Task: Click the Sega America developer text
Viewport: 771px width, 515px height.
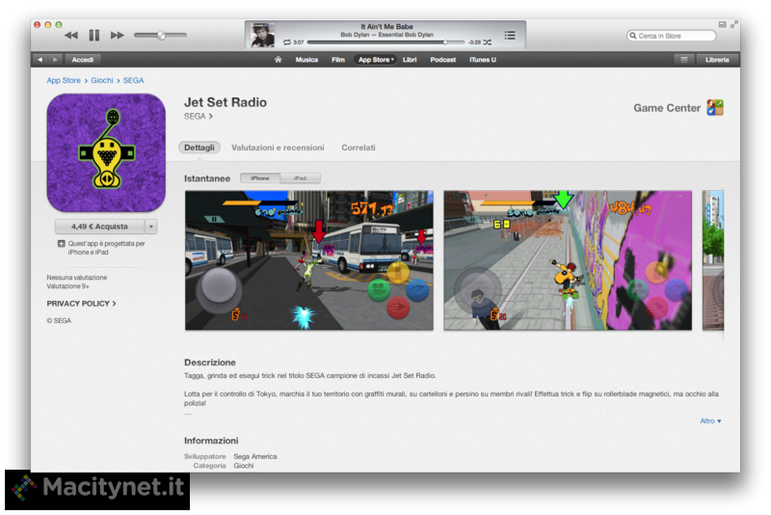Action: click(255, 456)
